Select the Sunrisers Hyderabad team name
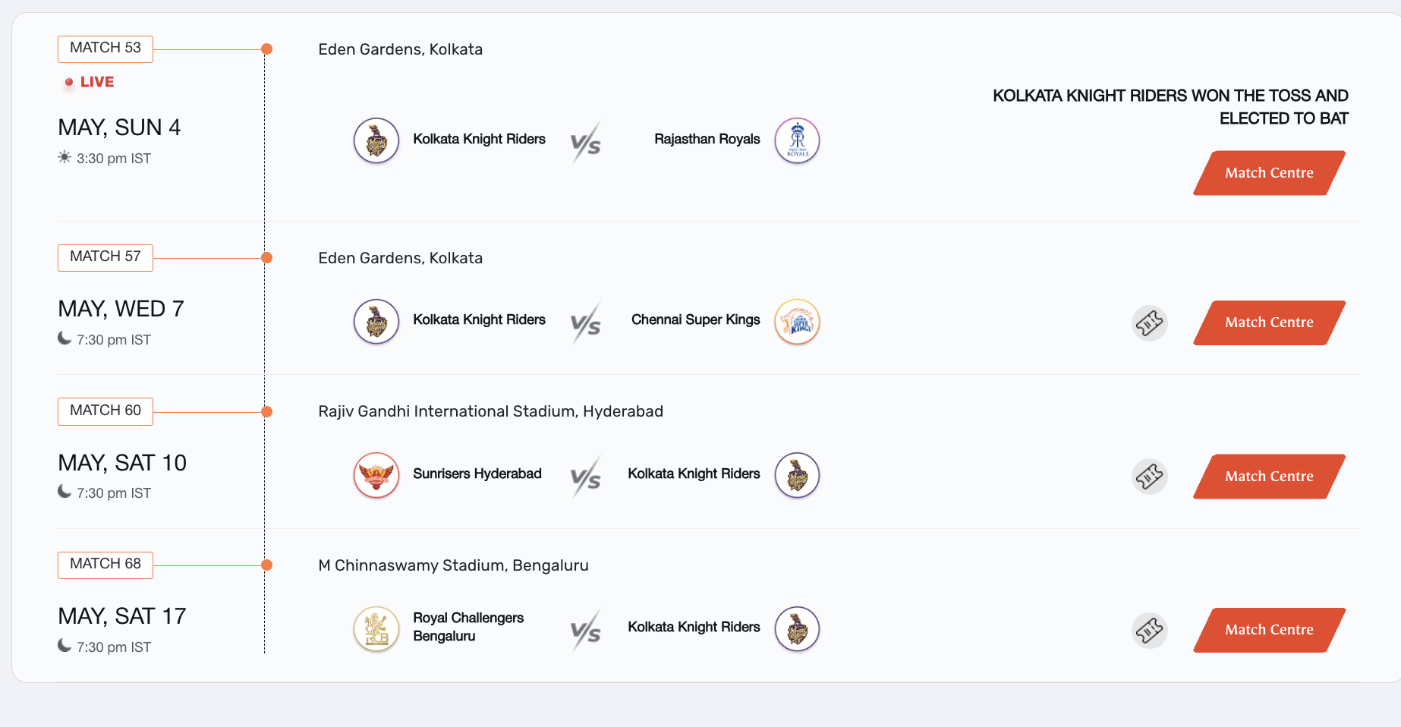Image resolution: width=1401 pixels, height=727 pixels. [x=477, y=474]
